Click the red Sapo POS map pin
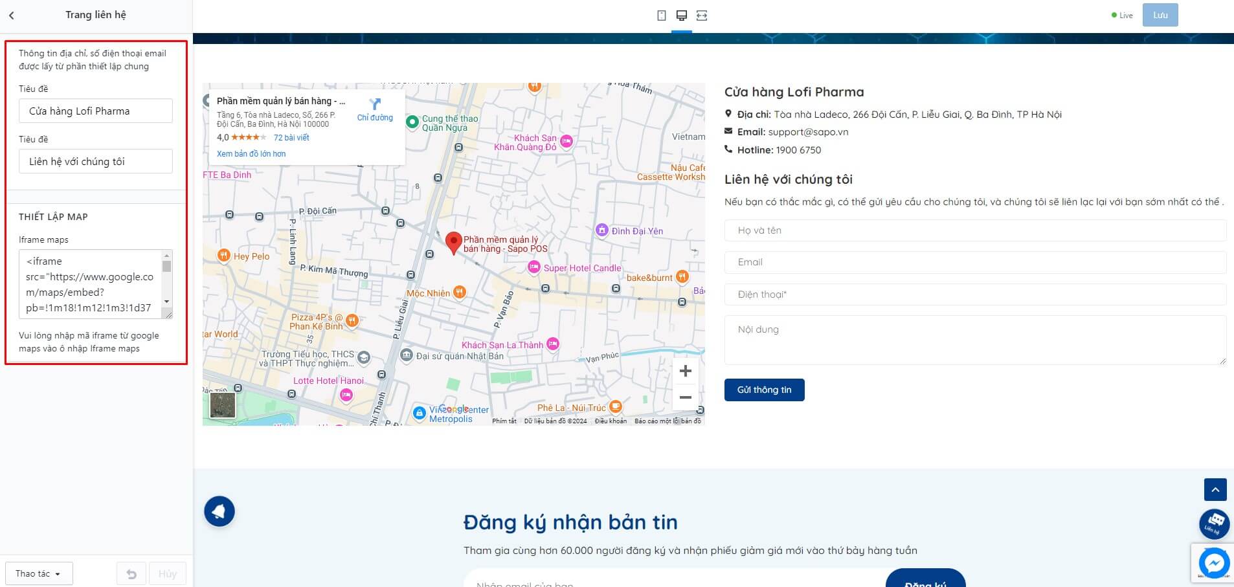 tap(453, 243)
